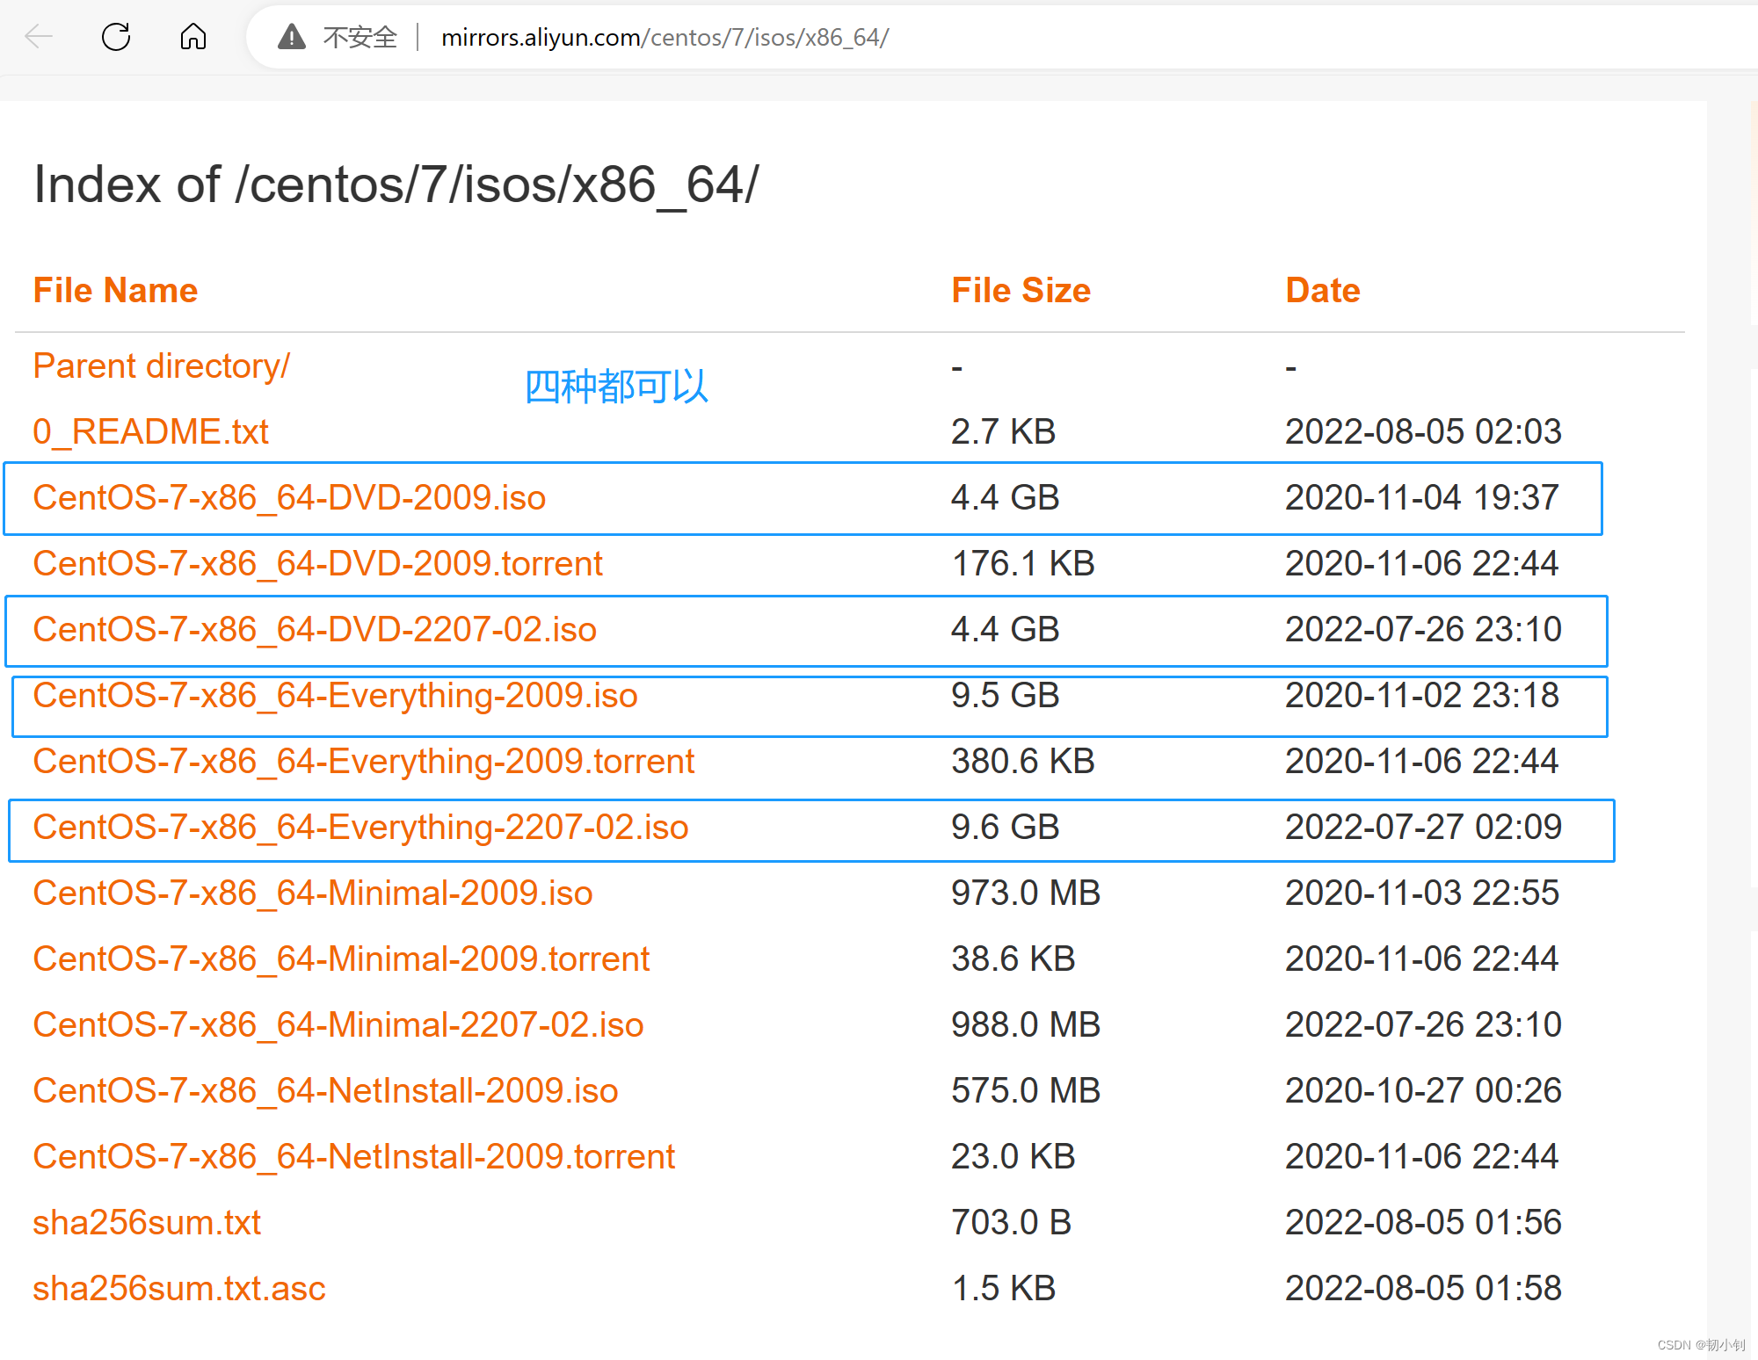Download Minimal-2009.torrent file
Viewport: 1758px width, 1360px height.
pyautogui.click(x=341, y=959)
